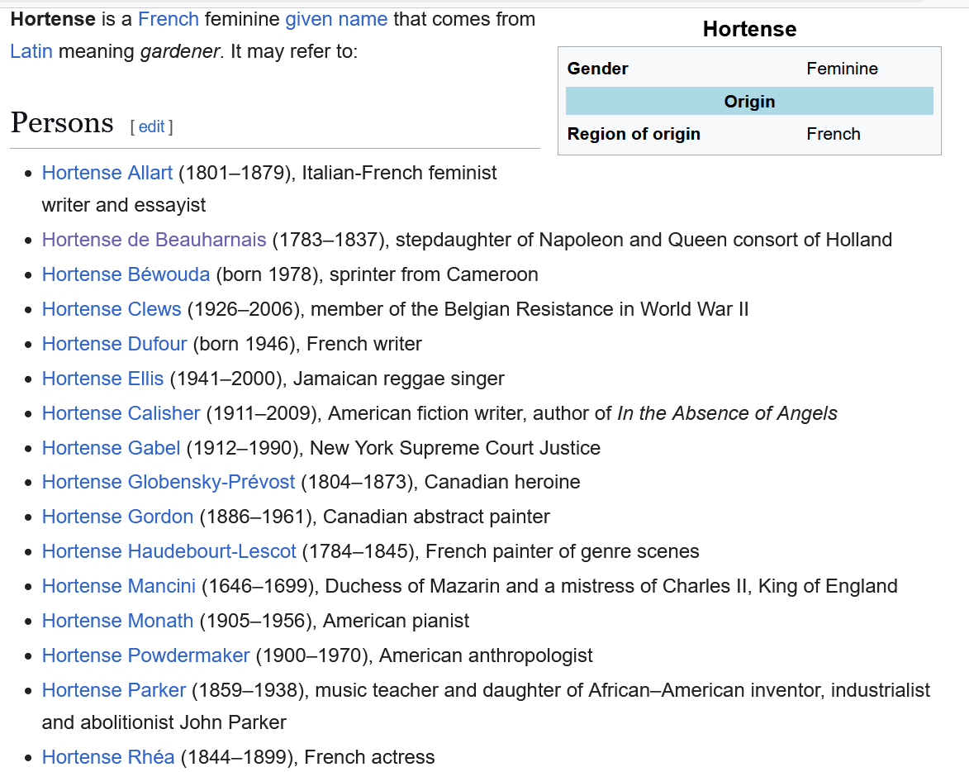Click the Persons section heading
Image resolution: width=969 pixels, height=772 pixels.
tap(62, 123)
